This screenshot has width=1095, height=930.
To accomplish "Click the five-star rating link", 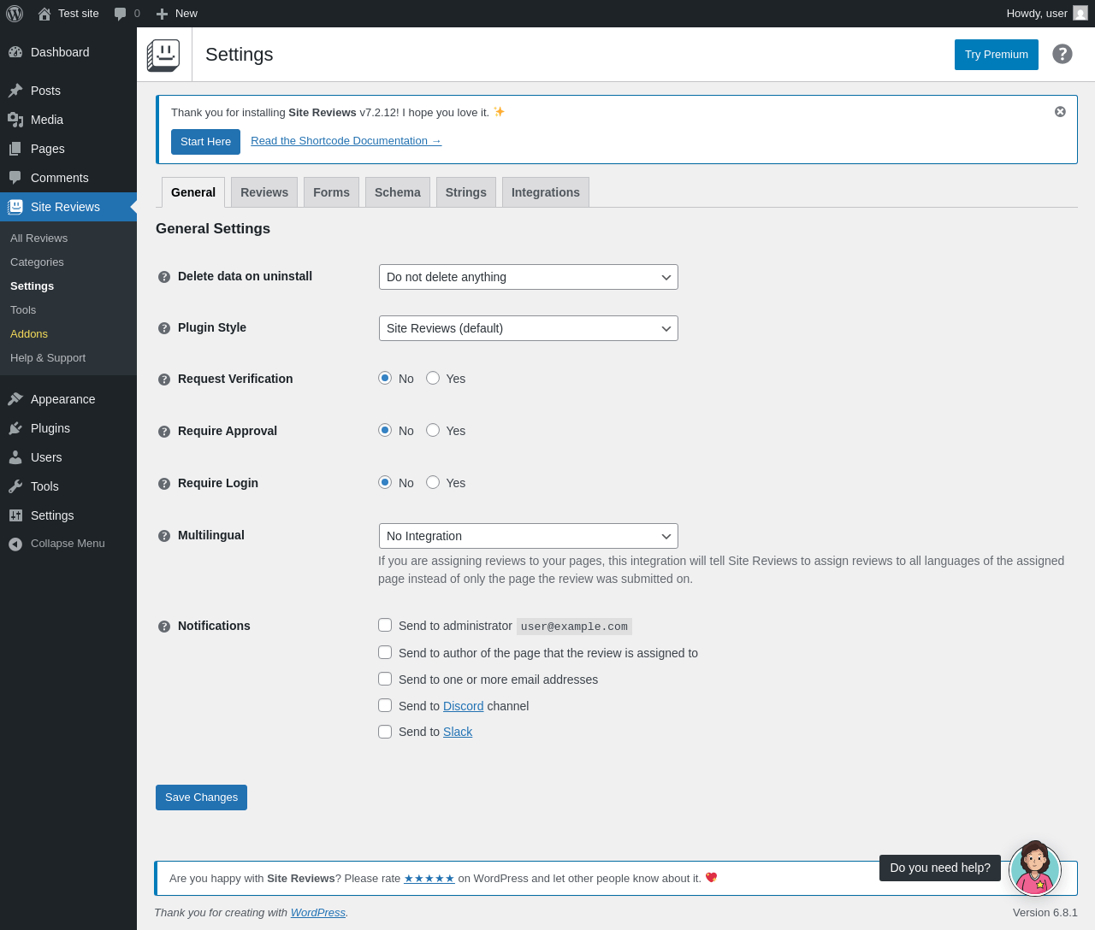I will pos(429,879).
